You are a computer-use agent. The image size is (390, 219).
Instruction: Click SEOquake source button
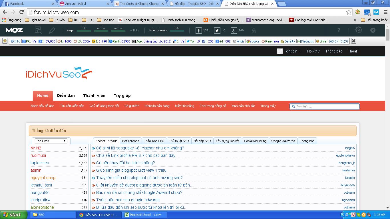[x=253, y=41]
